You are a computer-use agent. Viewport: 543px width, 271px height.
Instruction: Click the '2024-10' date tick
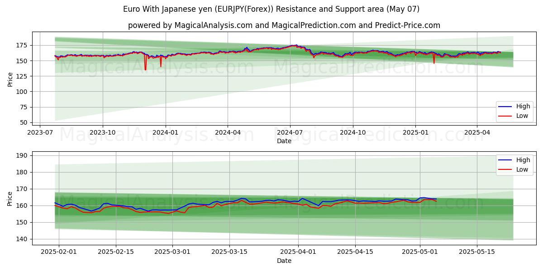(353, 132)
